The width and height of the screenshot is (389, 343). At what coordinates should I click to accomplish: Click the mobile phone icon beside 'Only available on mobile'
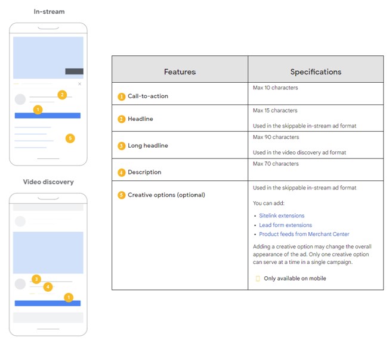tap(258, 279)
